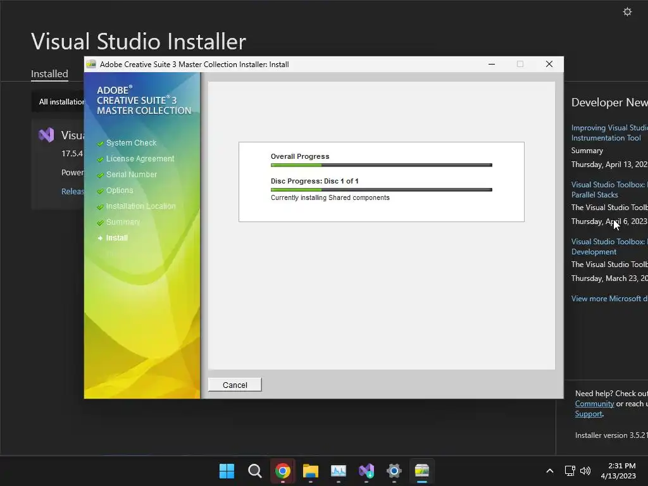Minimize the Adobe installer window
The width and height of the screenshot is (648, 486).
[491, 64]
